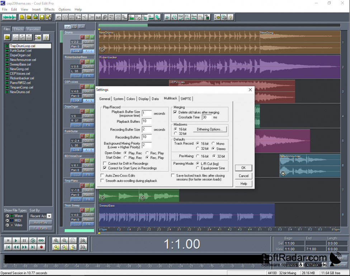Click the undo toolbar icon
350x276 pixels.
58,17
